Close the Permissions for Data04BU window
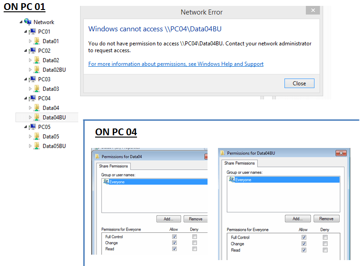Viewport: 360px width, 266px height. [341, 153]
